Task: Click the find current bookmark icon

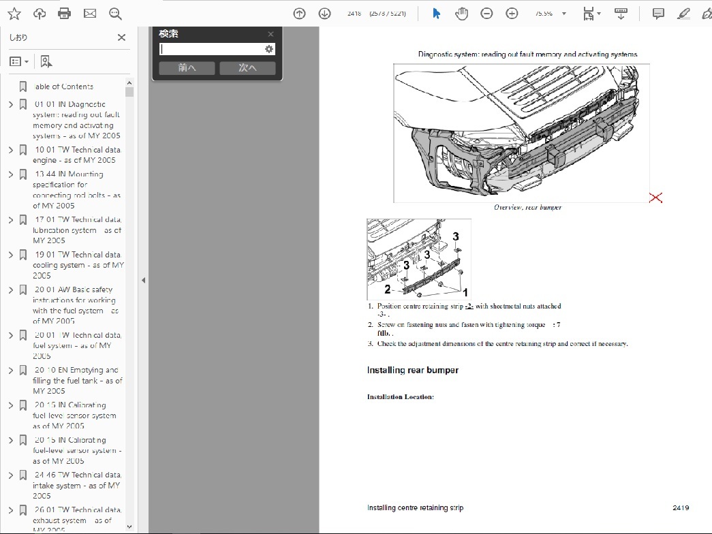Action: [46, 61]
